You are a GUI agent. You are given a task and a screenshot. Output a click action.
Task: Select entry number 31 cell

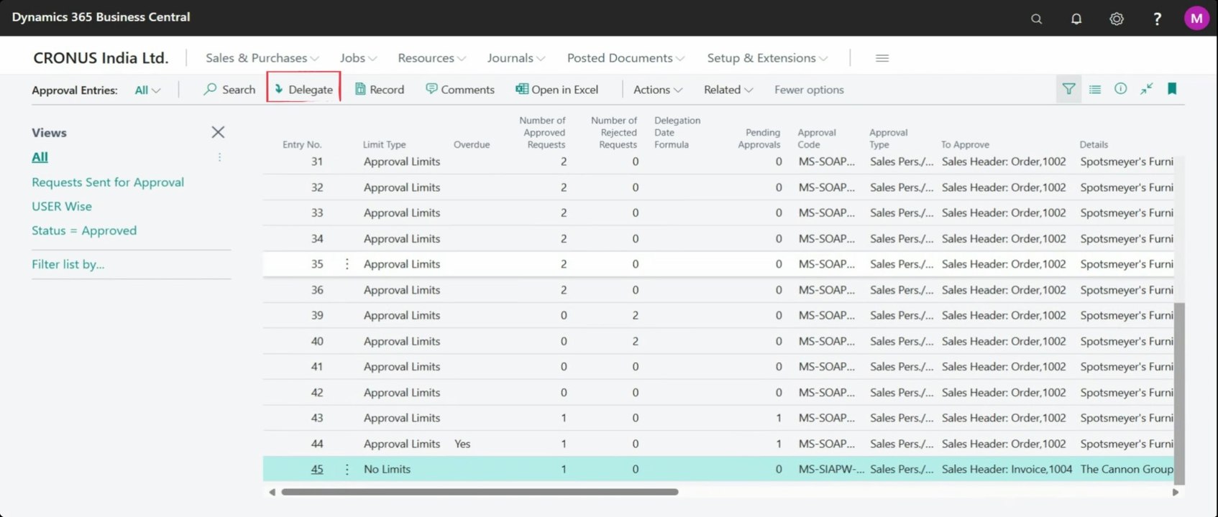[317, 162]
